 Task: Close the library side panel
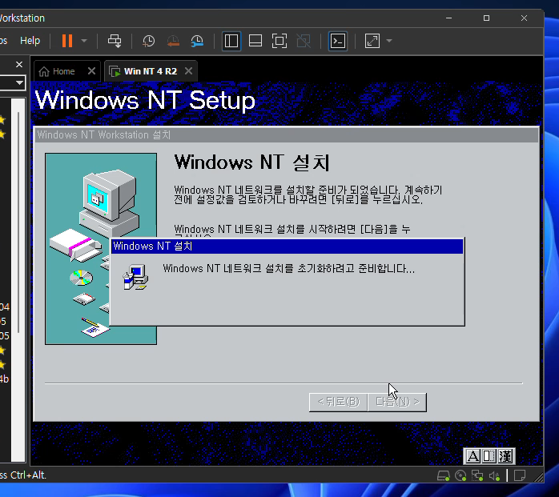[19, 65]
